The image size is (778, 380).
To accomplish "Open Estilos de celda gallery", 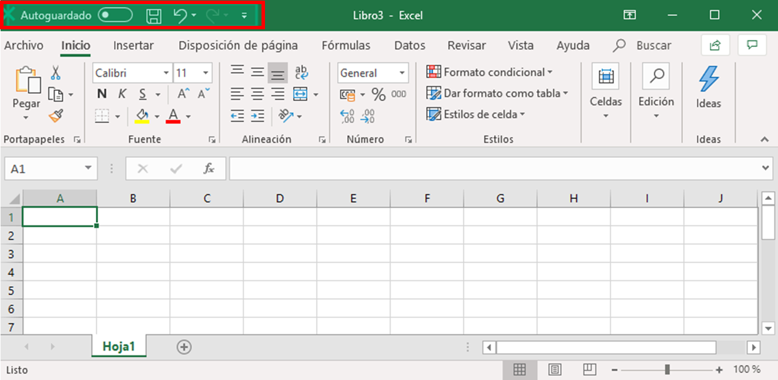I will (x=475, y=114).
